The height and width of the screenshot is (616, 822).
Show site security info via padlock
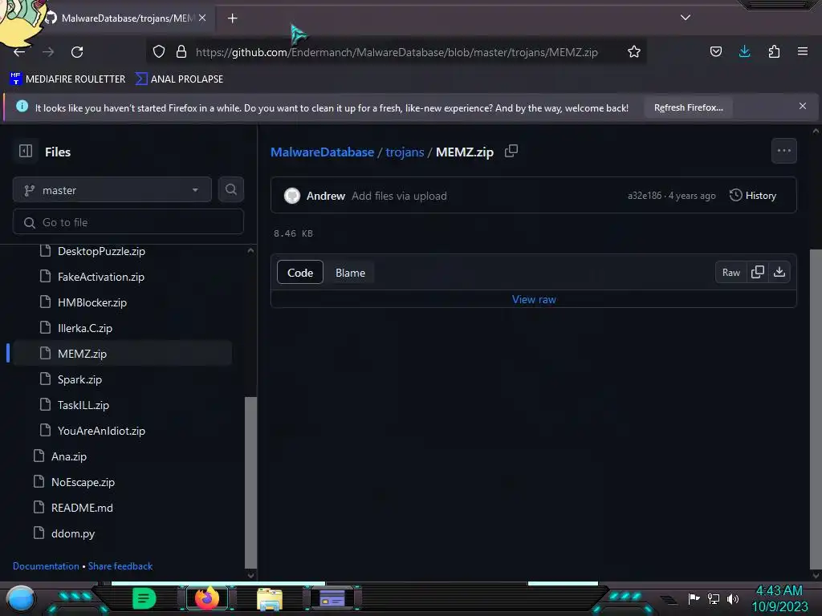click(181, 51)
